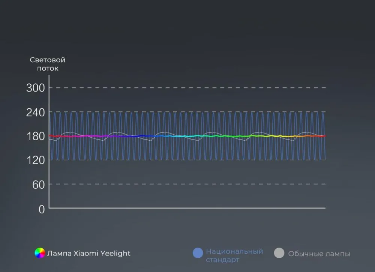This screenshot has width=375, height=272.
Task: Click the Обычные лампы legend label
Action: click(319, 254)
